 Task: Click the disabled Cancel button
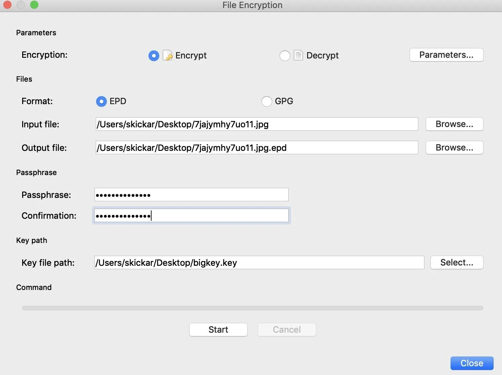coord(287,330)
